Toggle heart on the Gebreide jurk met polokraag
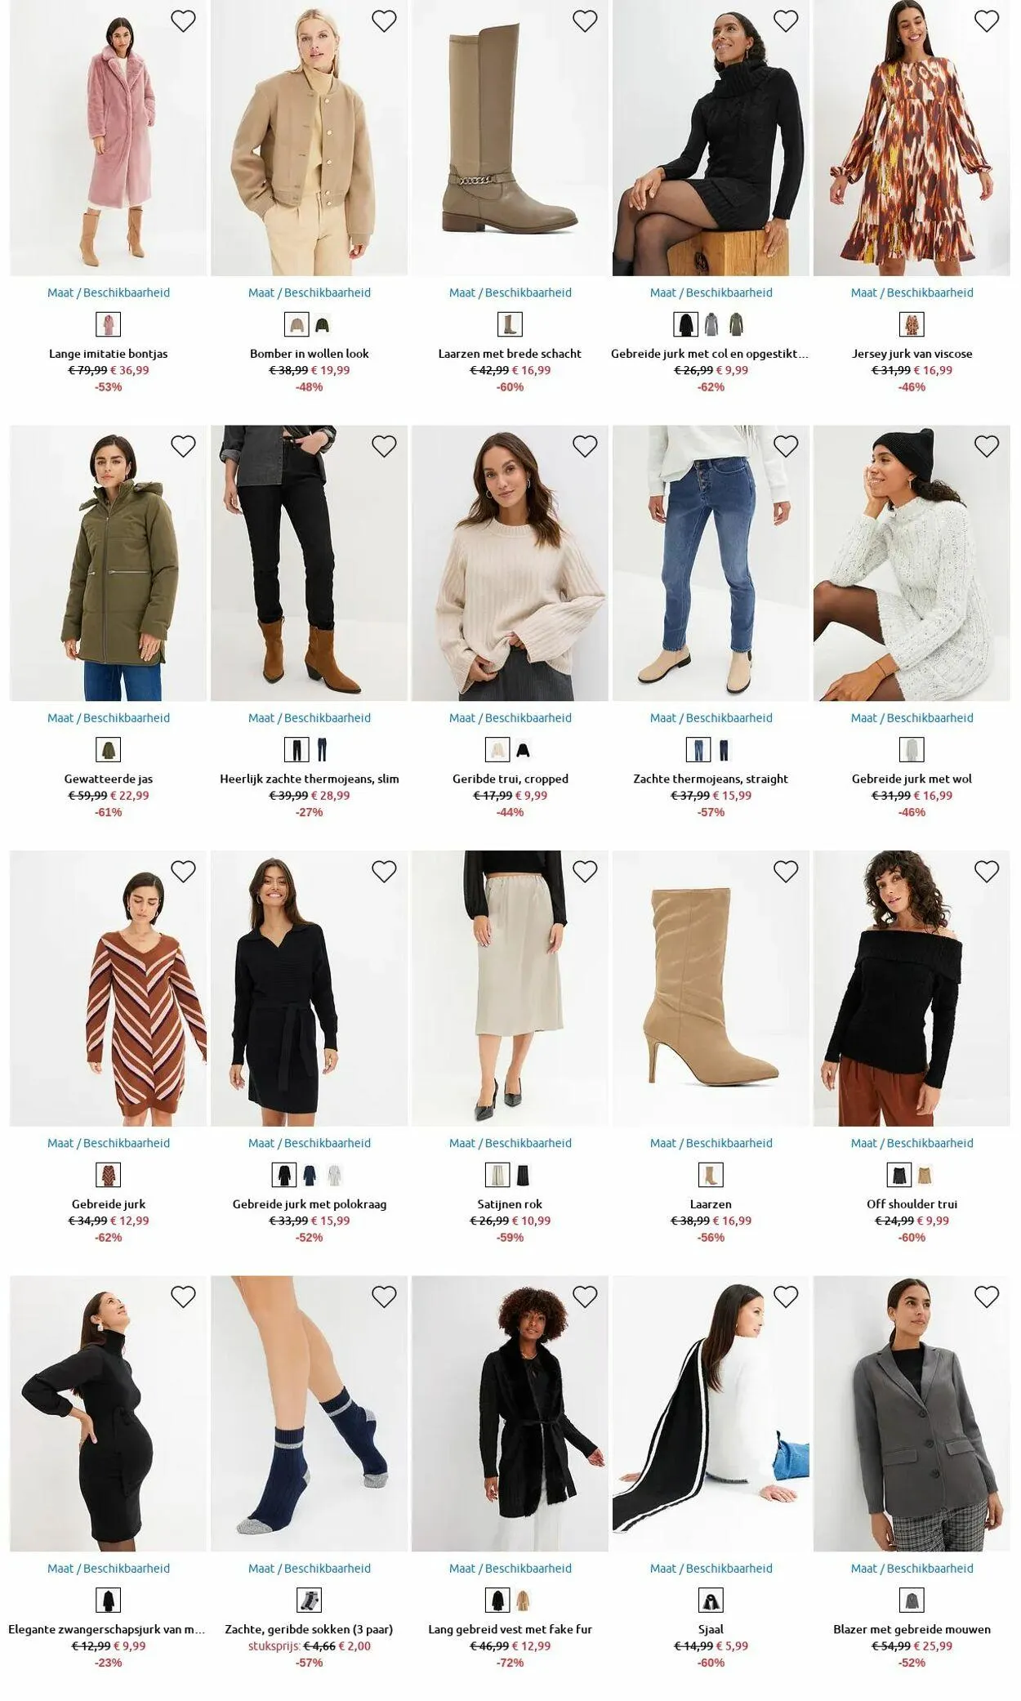 click(x=384, y=872)
